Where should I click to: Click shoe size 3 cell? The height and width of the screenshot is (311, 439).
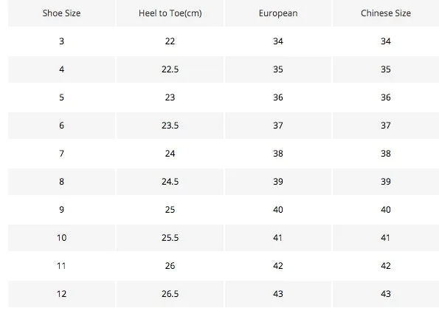click(61, 41)
